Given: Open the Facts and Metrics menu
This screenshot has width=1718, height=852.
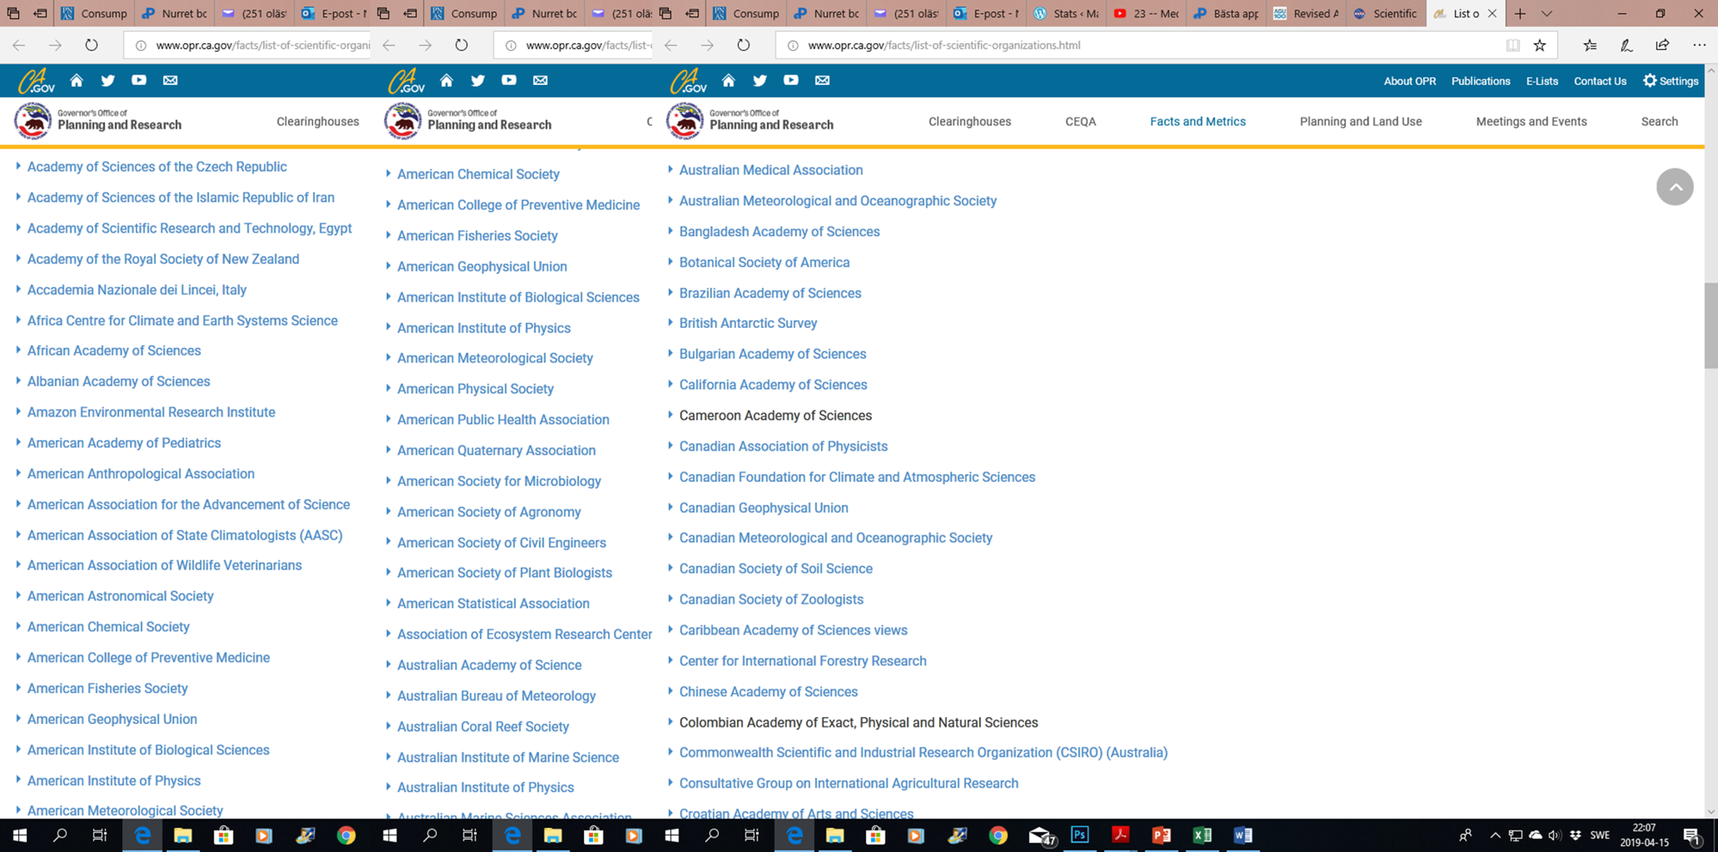Looking at the screenshot, I should click(x=1197, y=122).
